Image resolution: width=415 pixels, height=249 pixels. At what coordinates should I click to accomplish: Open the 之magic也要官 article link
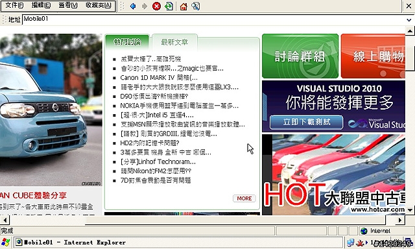point(172,69)
